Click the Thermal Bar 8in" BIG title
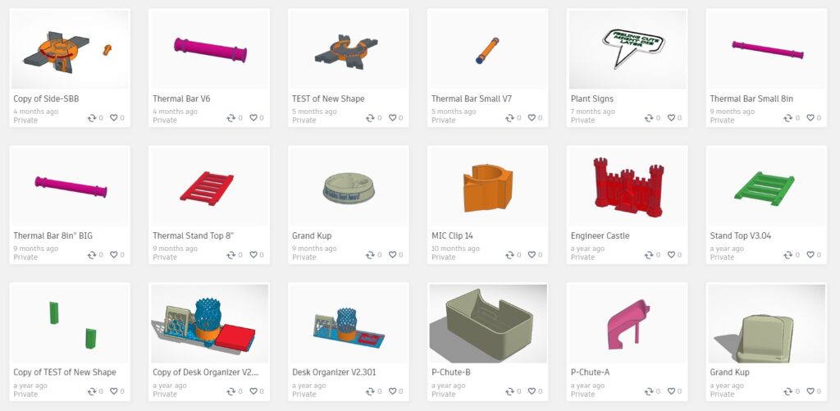840x411 pixels. click(x=53, y=235)
